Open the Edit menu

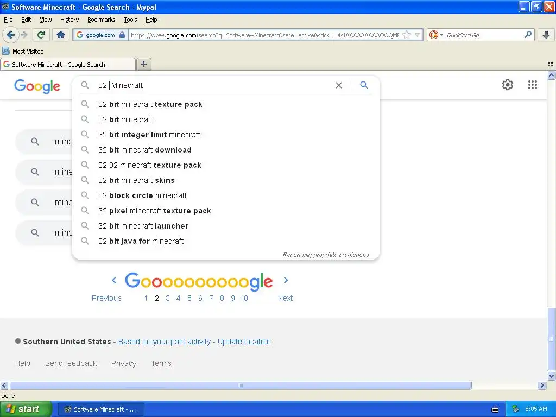click(x=26, y=20)
